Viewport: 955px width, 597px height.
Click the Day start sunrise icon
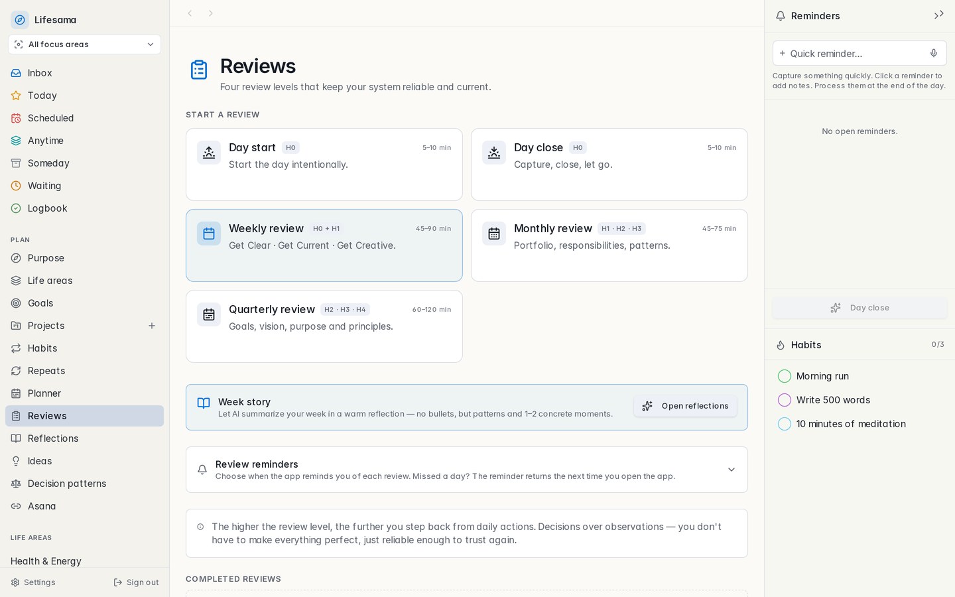coord(209,153)
